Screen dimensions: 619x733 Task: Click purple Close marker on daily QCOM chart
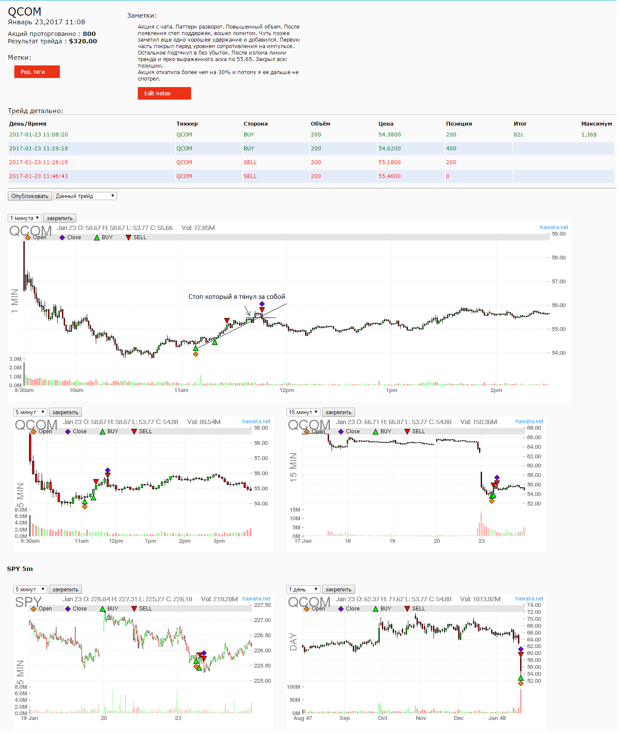coord(521,649)
